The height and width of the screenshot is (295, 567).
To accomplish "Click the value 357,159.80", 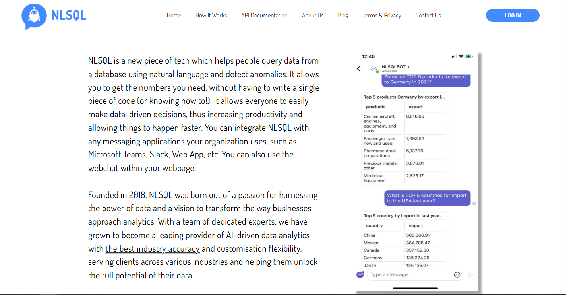I will click(418, 250).
